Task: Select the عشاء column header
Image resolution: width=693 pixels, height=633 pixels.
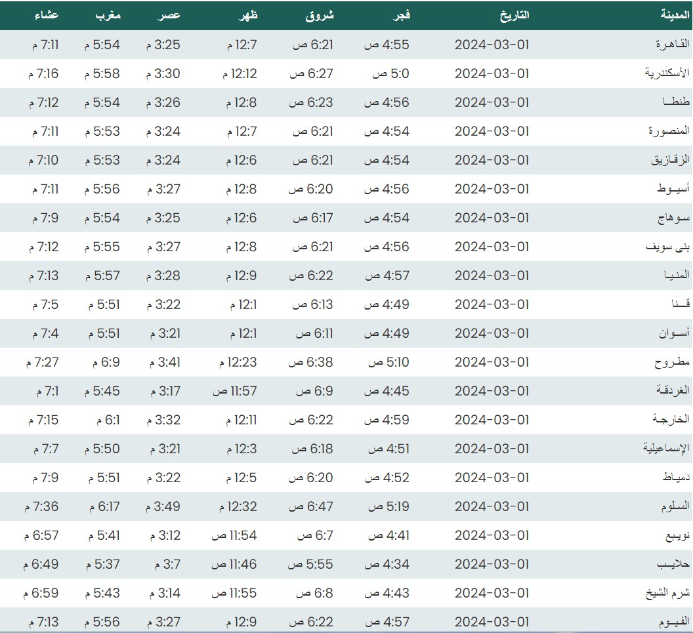Action: pos(46,15)
